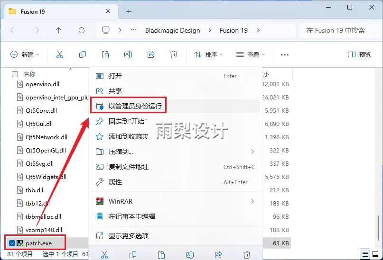Select the file Qt5Gui.dll

39,124
